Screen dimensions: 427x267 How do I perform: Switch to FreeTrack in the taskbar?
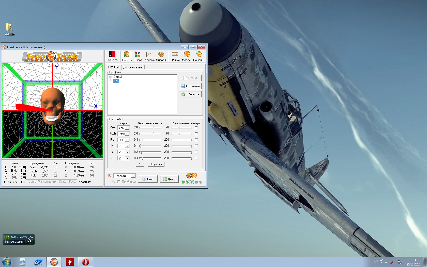54,262
